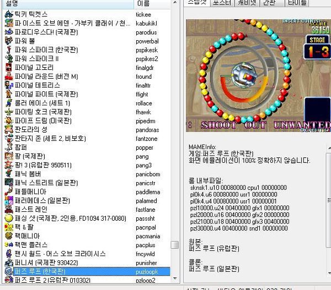Click the 파워 볼 game icon
The image size is (331, 290).
9,41
